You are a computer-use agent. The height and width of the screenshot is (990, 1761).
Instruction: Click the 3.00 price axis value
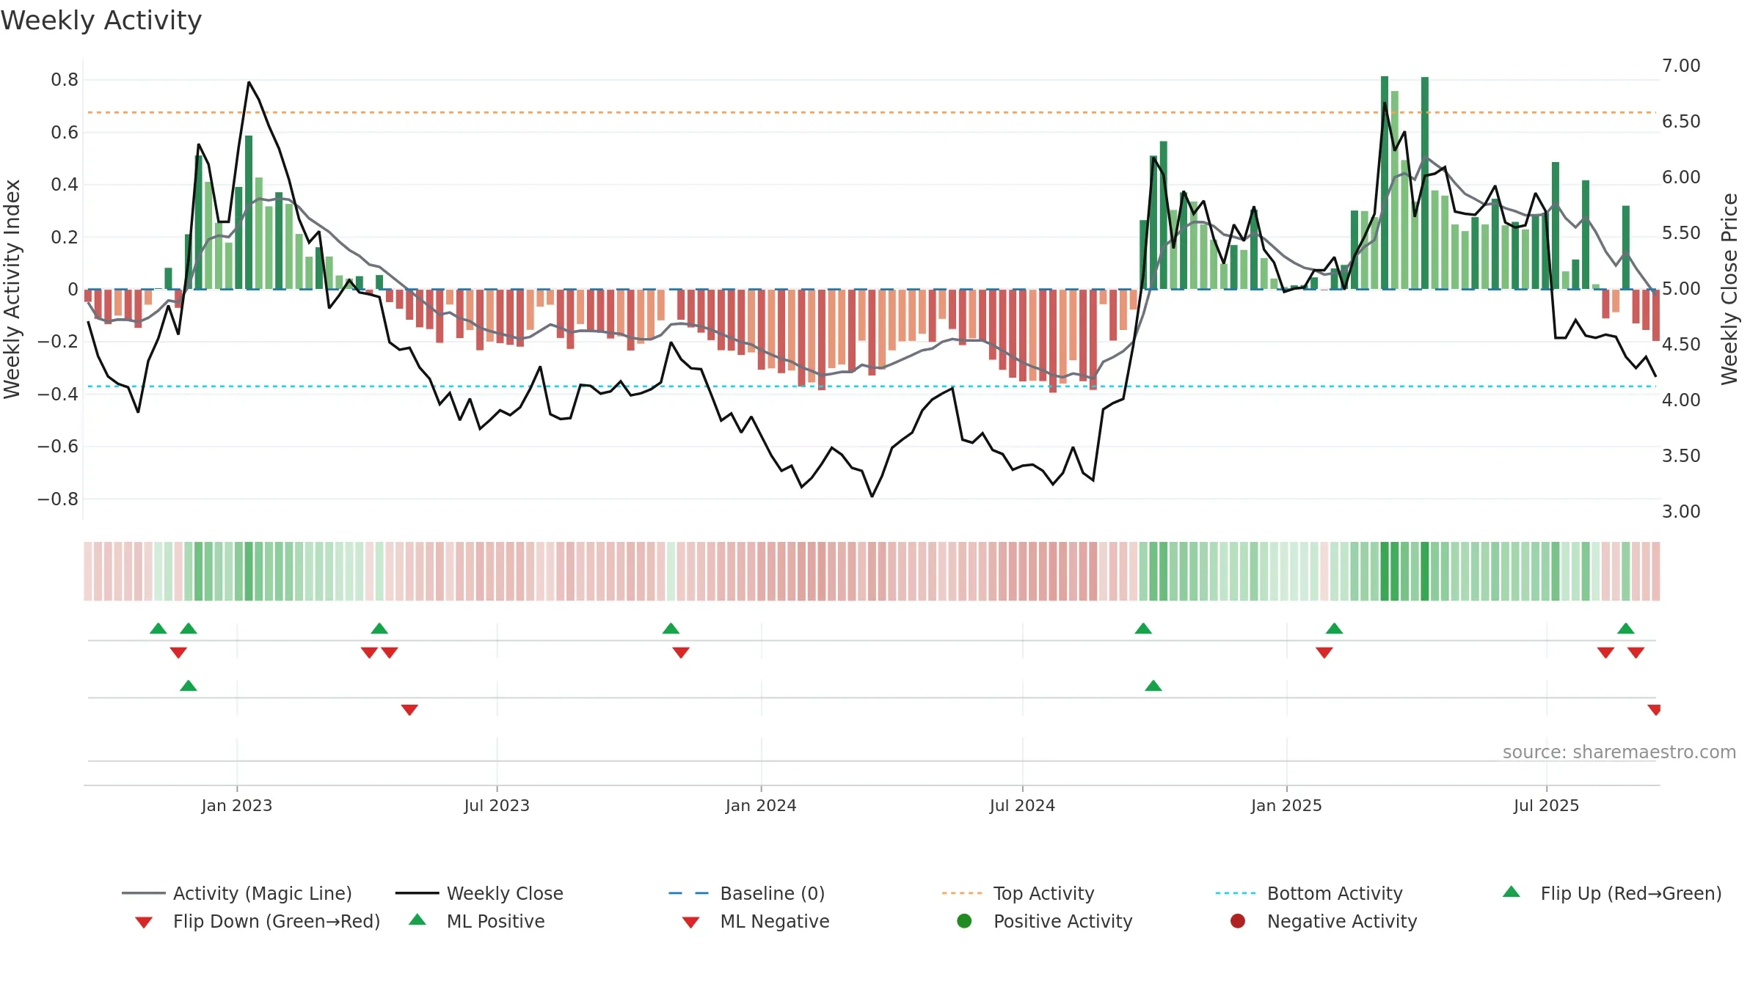click(x=1681, y=512)
